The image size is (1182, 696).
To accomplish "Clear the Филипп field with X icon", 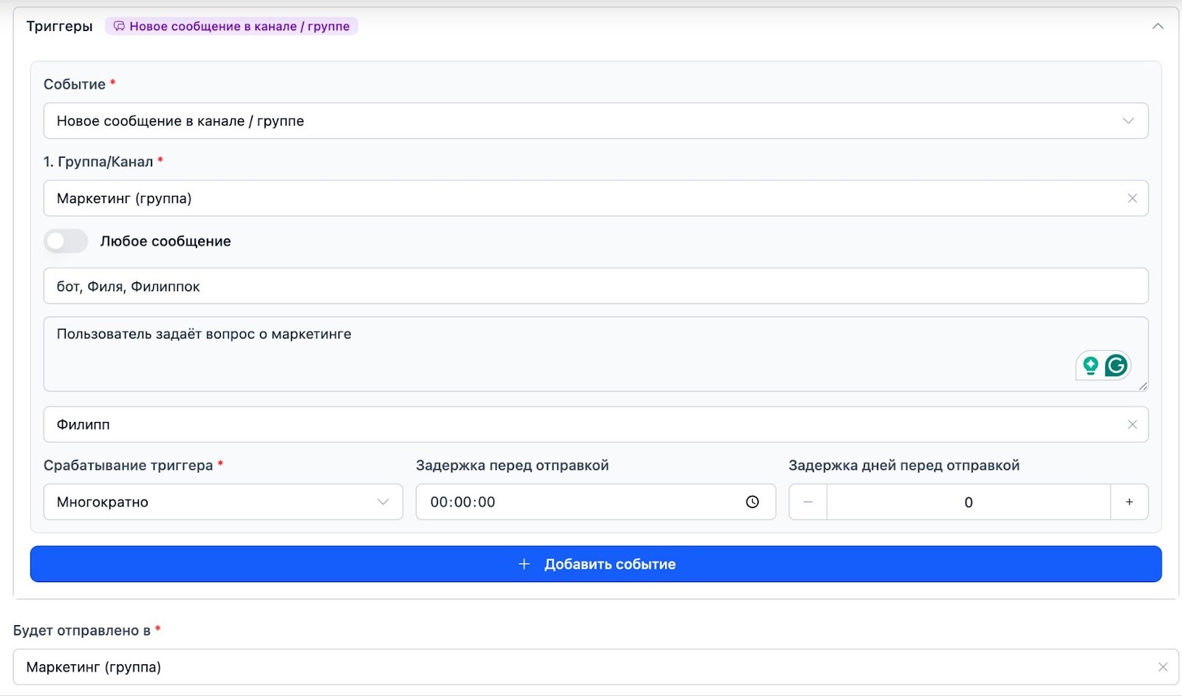I will point(1132,425).
